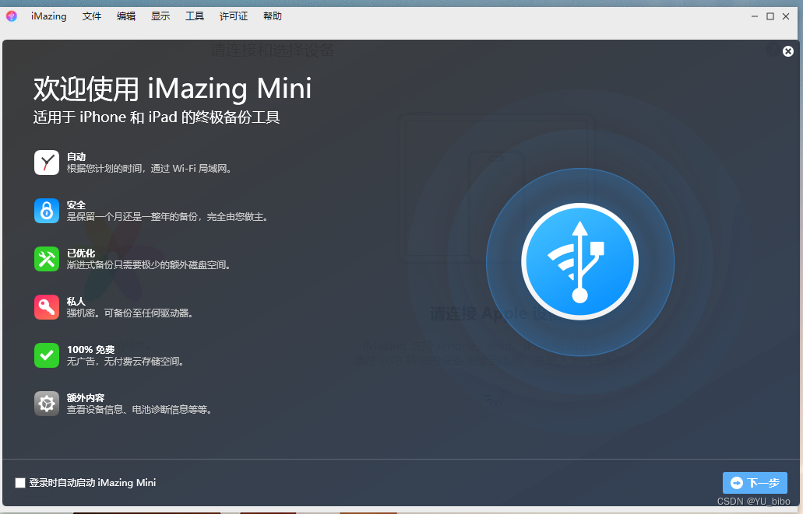Click the clock icon beside 自动
This screenshot has height=514, width=803.
[47, 163]
